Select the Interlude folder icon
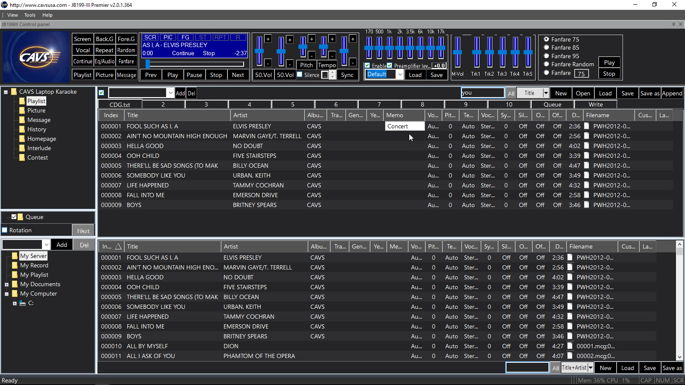The image size is (685, 385). click(22, 148)
